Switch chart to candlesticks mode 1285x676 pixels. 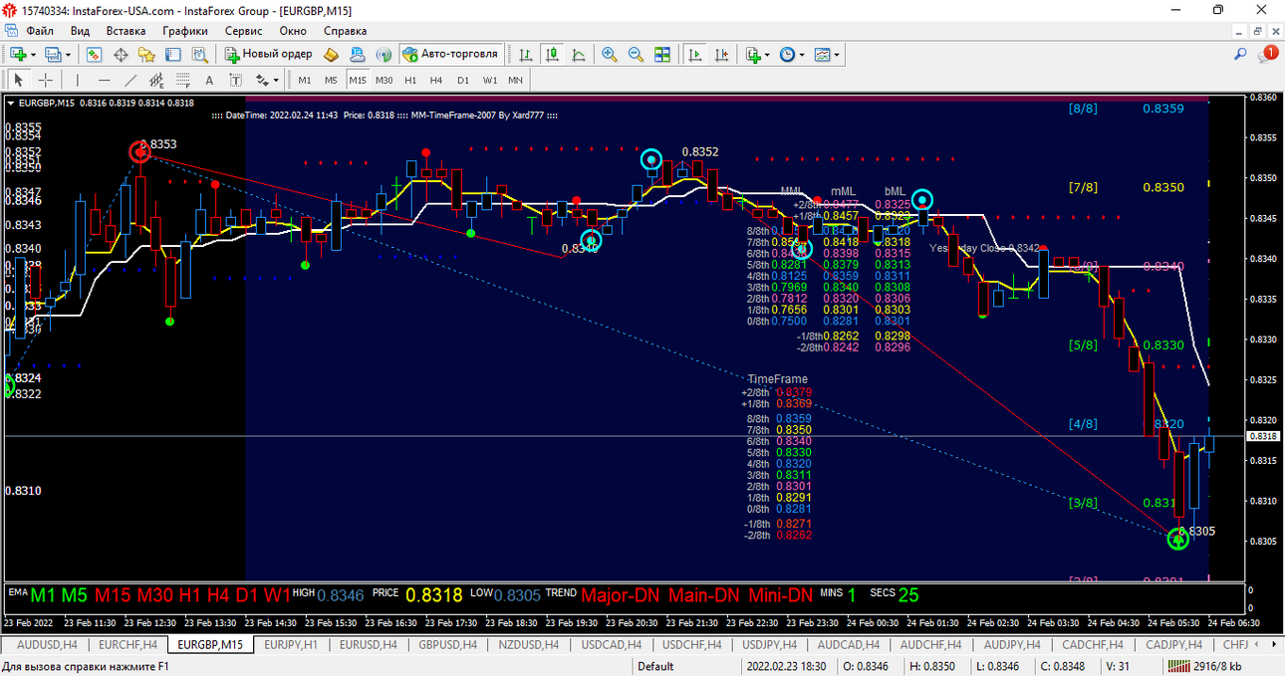click(552, 54)
